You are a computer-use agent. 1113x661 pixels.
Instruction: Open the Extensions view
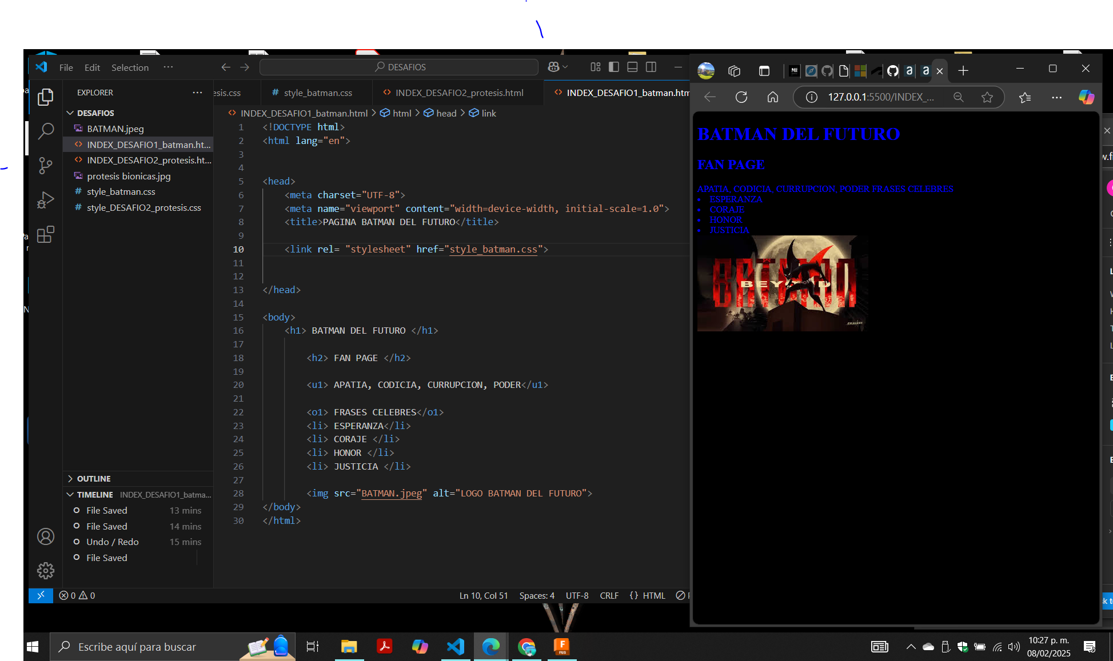[46, 234]
